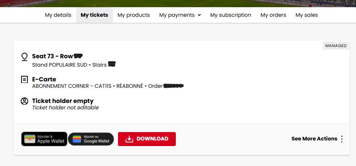Navigate to the My orders tab
Image resolution: width=356 pixels, height=166 pixels.
tap(273, 15)
